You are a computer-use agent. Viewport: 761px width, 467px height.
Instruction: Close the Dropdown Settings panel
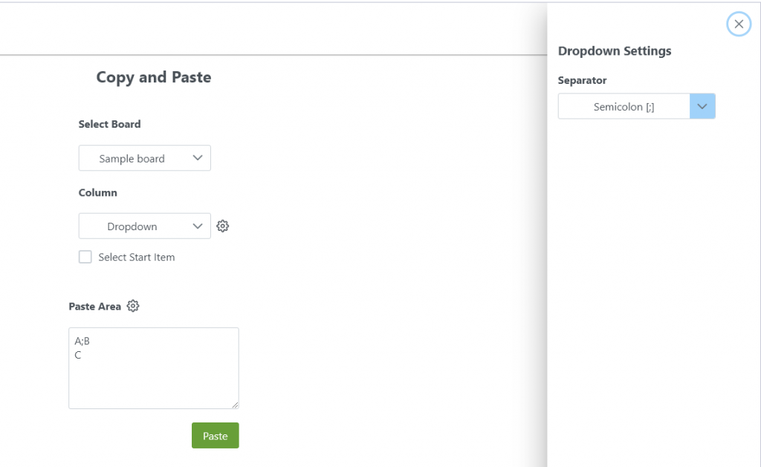tap(739, 24)
